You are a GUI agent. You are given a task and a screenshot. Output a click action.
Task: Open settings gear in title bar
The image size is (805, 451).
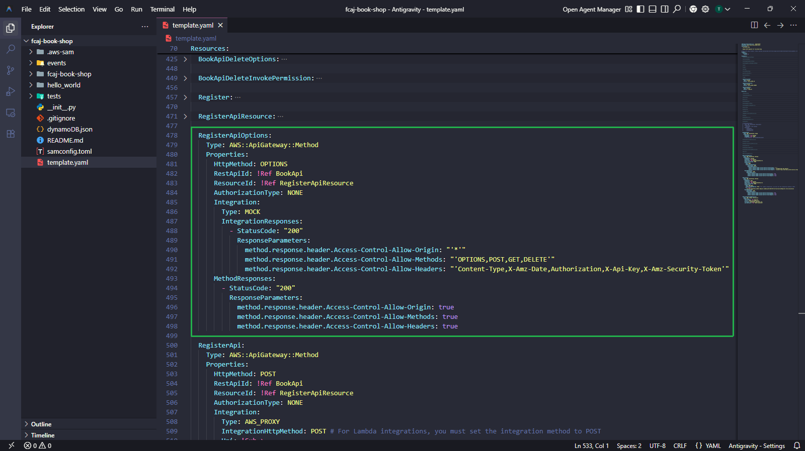click(x=705, y=9)
